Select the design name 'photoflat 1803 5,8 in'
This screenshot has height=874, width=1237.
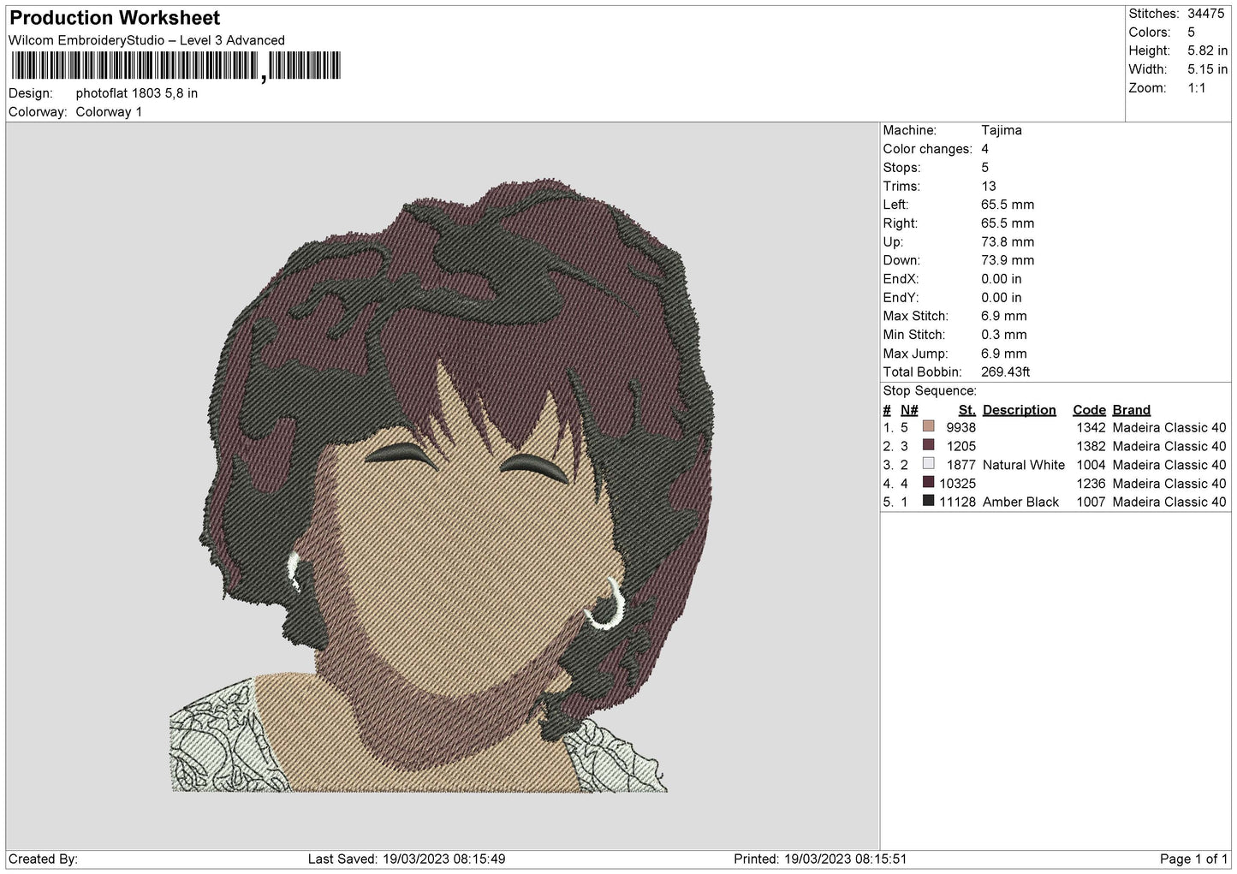click(137, 93)
